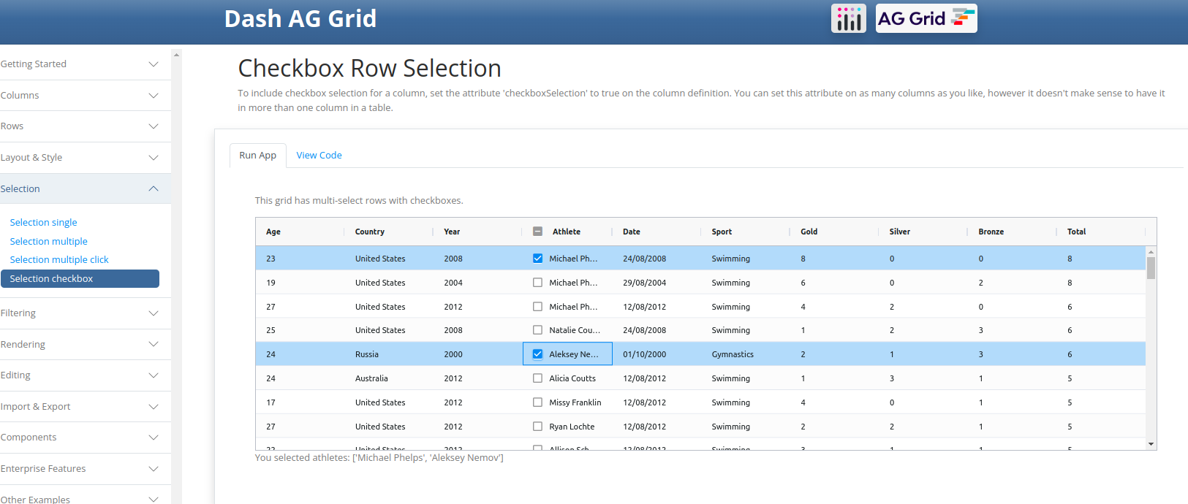Sort by the Country column header

[369, 232]
